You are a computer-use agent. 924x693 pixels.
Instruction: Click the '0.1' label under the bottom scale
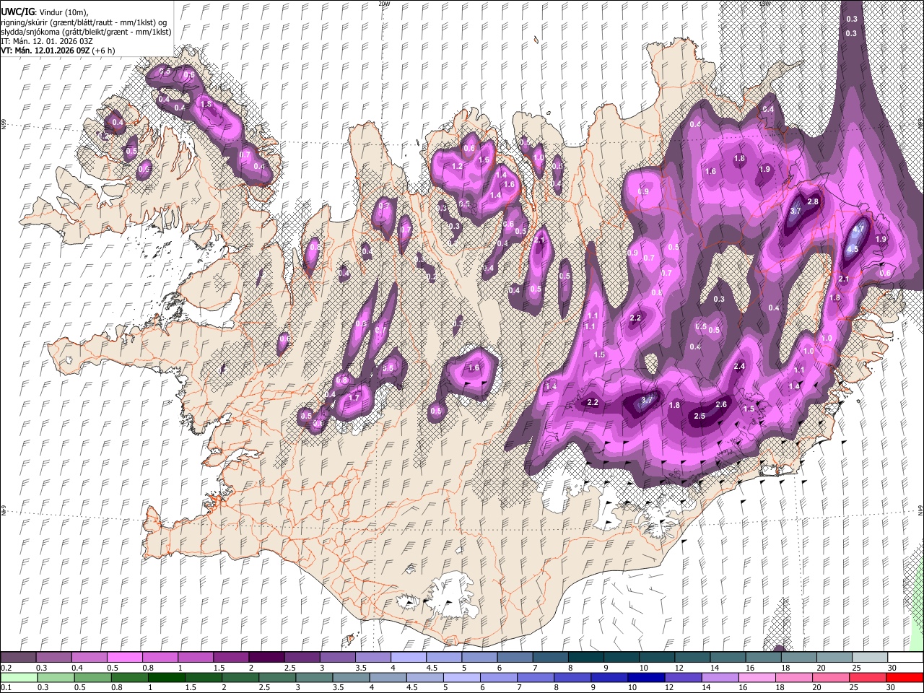6,687
